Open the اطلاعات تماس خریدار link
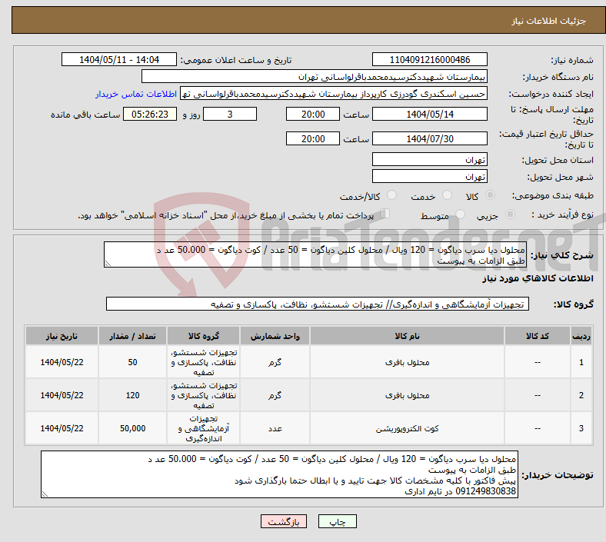The width and height of the screenshot is (606, 542). pyautogui.click(x=136, y=94)
